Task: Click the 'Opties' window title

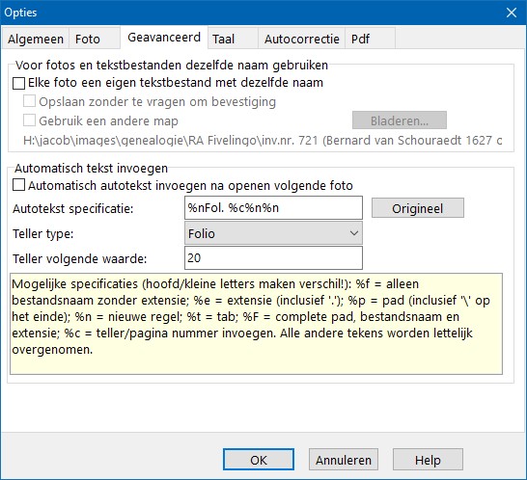Action: [x=20, y=13]
